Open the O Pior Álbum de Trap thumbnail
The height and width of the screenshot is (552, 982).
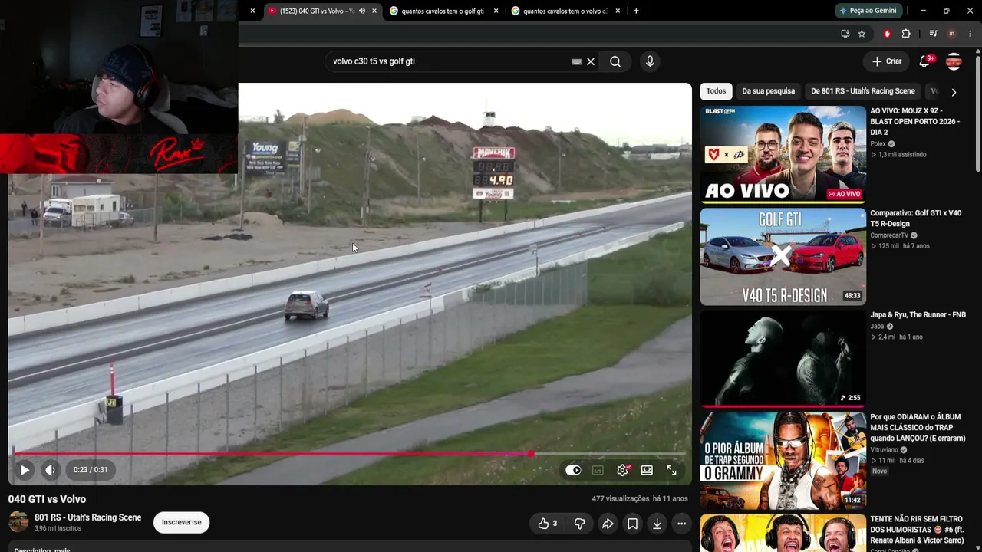coord(783,461)
